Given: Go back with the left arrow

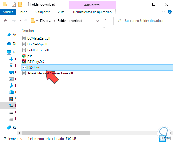Looking at the screenshot, I should (x=6, y=21).
